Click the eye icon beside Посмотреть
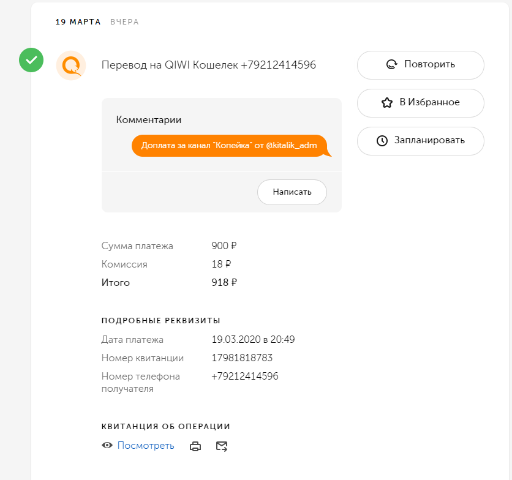 coord(107,446)
